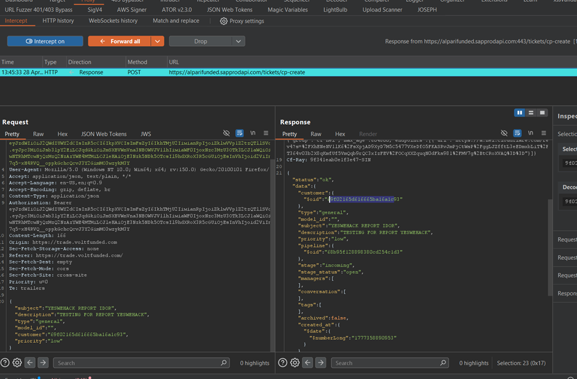Open Magic Variables tab
Screen dimensions: 577x379
[288, 10]
